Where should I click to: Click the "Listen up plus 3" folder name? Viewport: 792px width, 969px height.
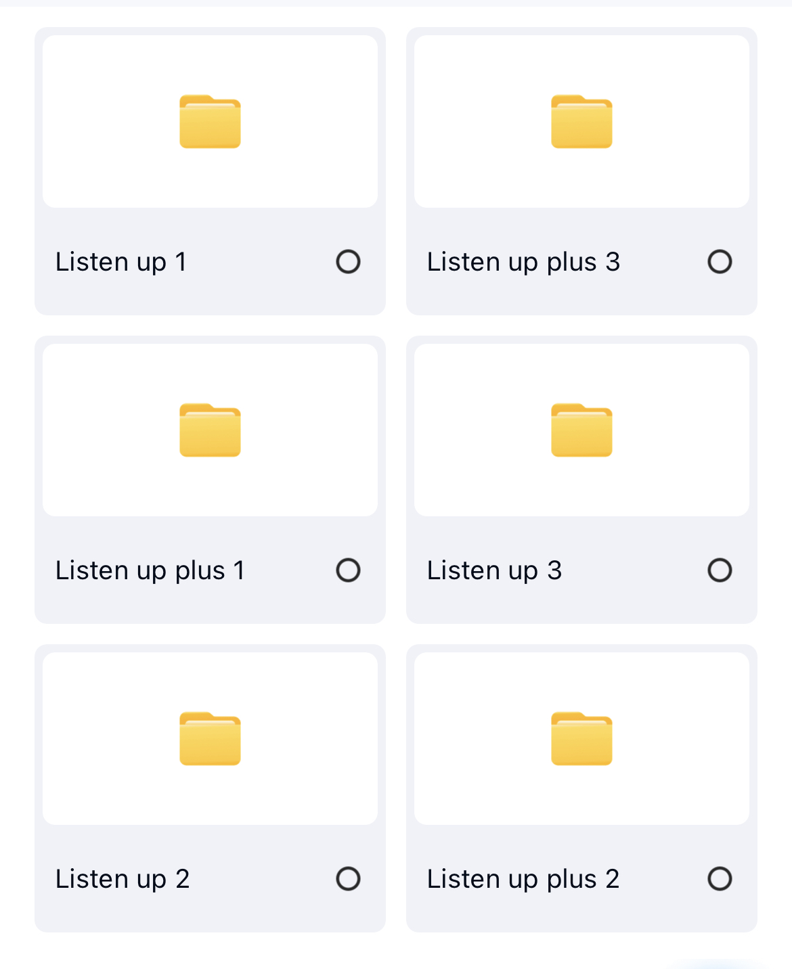[x=523, y=262]
